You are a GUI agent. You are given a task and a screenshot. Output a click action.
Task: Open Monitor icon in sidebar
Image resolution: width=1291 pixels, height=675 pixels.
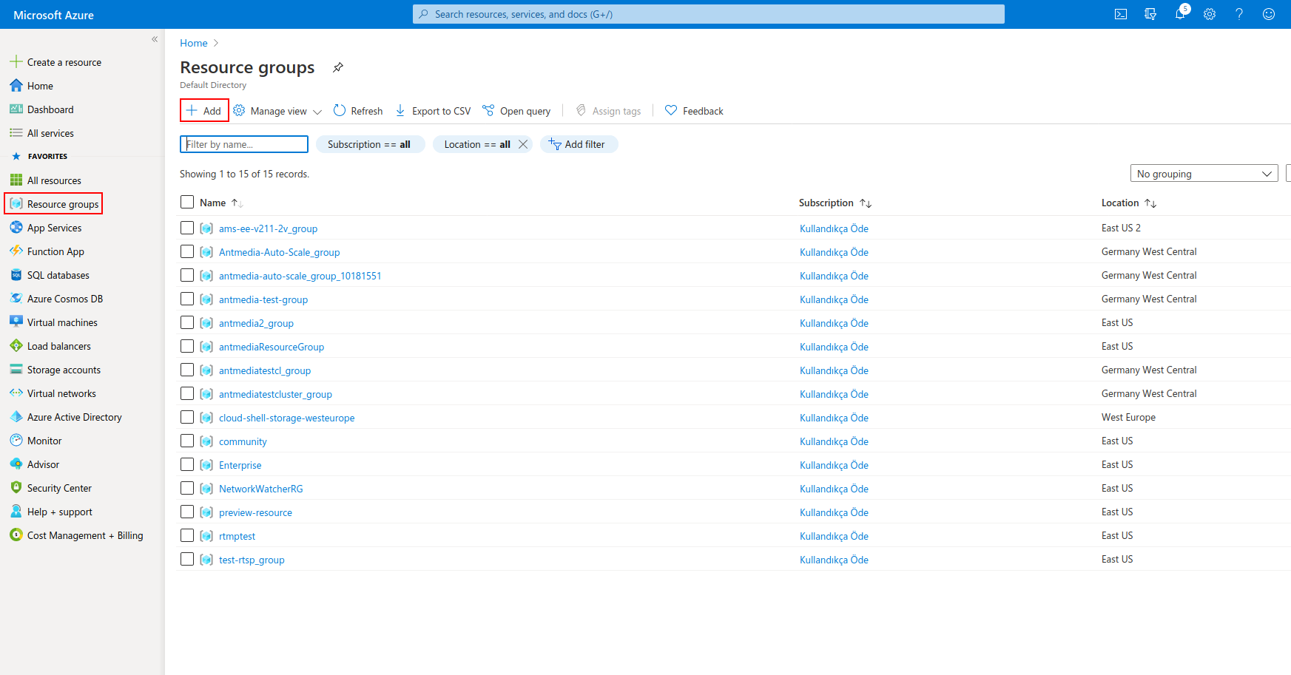click(x=16, y=441)
